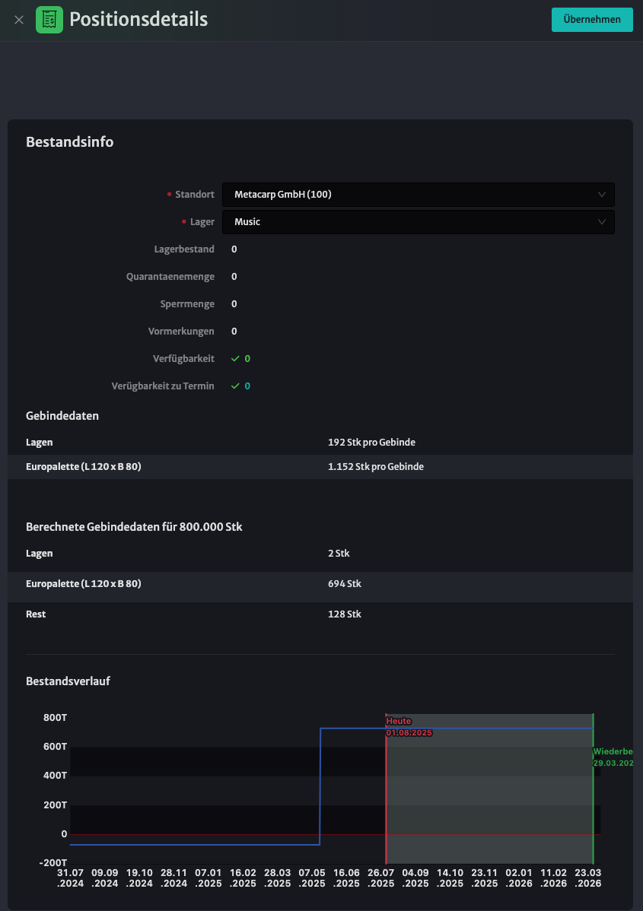Click the '1.152 Stk pro Gebinde' value
Screen dimensions: 643x911
[376, 467]
